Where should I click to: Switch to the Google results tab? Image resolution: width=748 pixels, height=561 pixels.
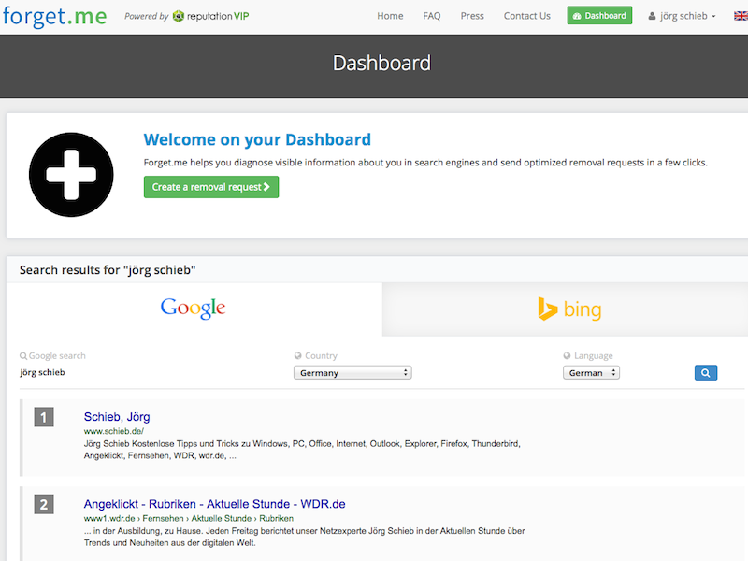(x=194, y=309)
